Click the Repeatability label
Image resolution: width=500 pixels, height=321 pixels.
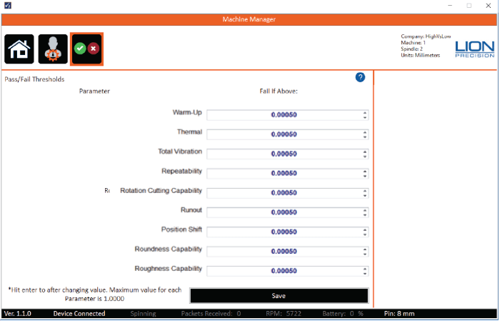[181, 171]
